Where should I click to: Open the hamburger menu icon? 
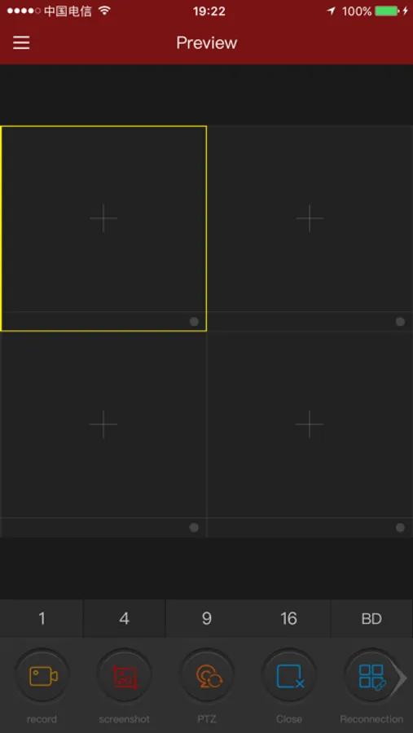click(21, 42)
